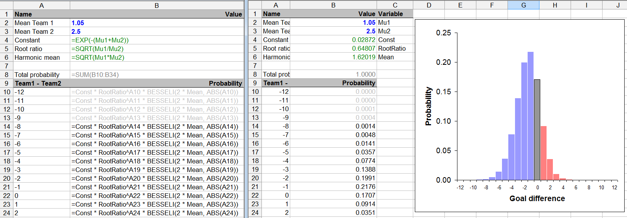Select row 9 header in left sheet
The height and width of the screenshot is (218, 627).
pyautogui.click(x=7, y=83)
